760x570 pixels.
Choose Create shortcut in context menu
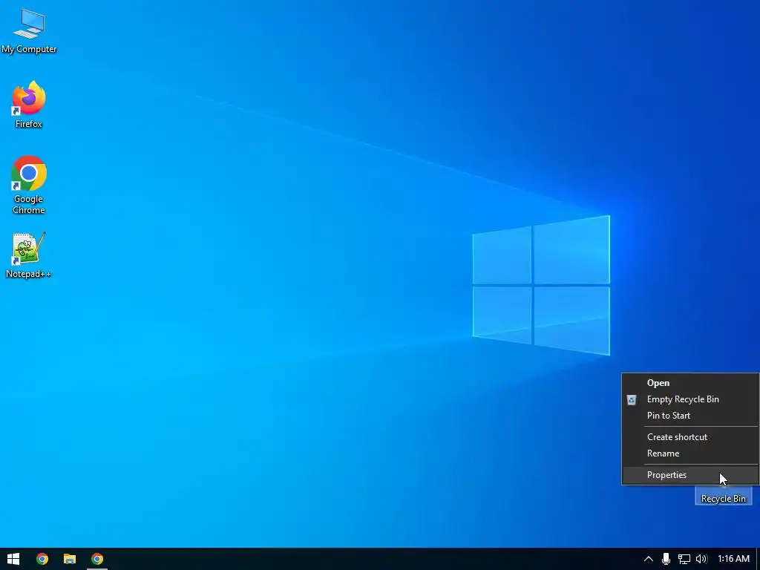click(690, 437)
